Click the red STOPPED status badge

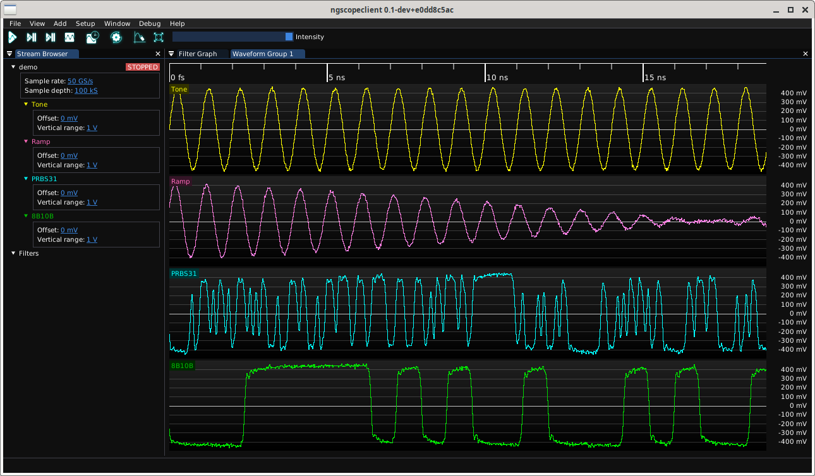click(x=143, y=67)
